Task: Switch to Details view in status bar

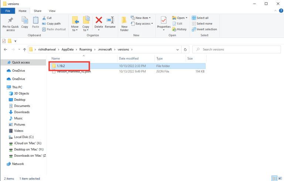Action: point(275,178)
